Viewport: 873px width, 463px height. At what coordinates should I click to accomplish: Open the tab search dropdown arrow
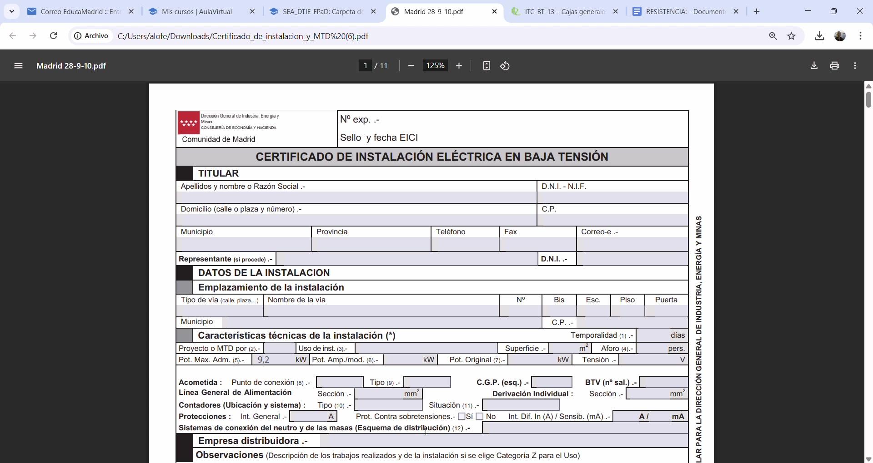pyautogui.click(x=12, y=11)
